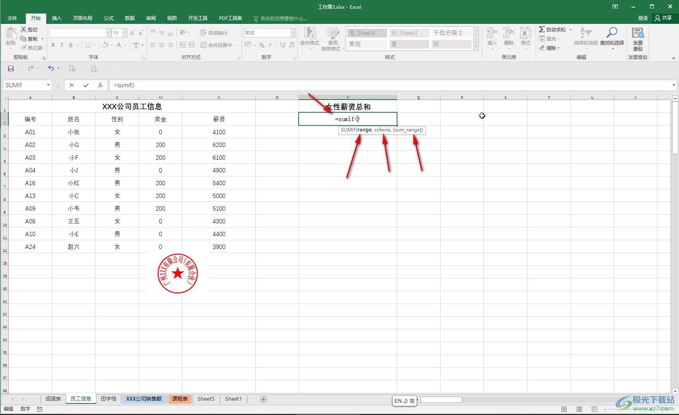Click the Clear button
This screenshot has width=679, height=415.
(x=550, y=48)
